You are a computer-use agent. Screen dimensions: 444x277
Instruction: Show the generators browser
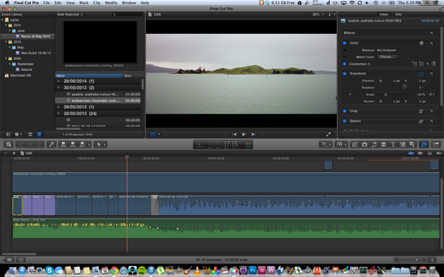[403, 145]
